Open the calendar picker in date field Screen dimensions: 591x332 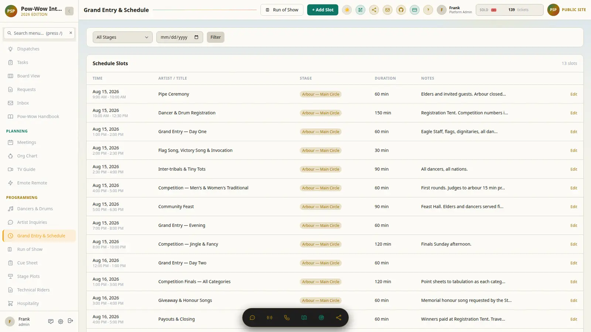196,37
